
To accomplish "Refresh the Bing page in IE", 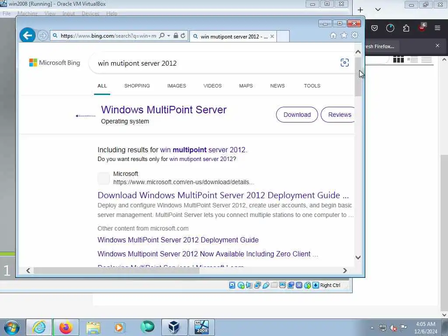I will pyautogui.click(x=183, y=36).
